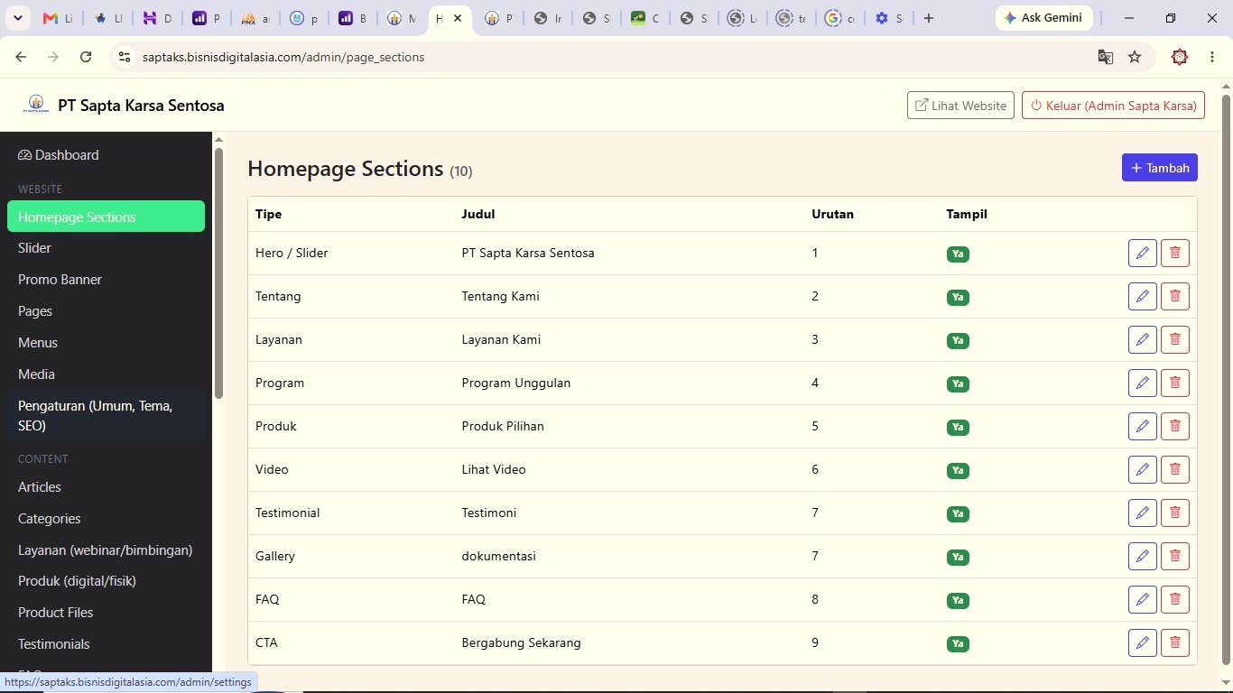Delete the Hero / Slider section

point(1174,253)
